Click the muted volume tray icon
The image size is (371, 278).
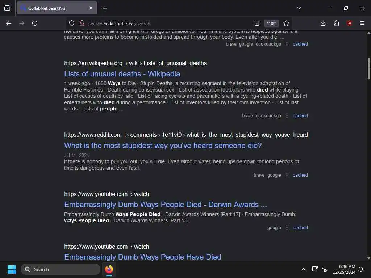(x=324, y=269)
